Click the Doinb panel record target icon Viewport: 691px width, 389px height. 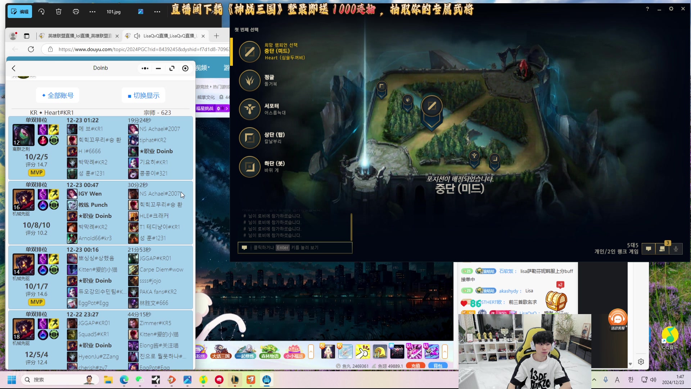(x=185, y=68)
